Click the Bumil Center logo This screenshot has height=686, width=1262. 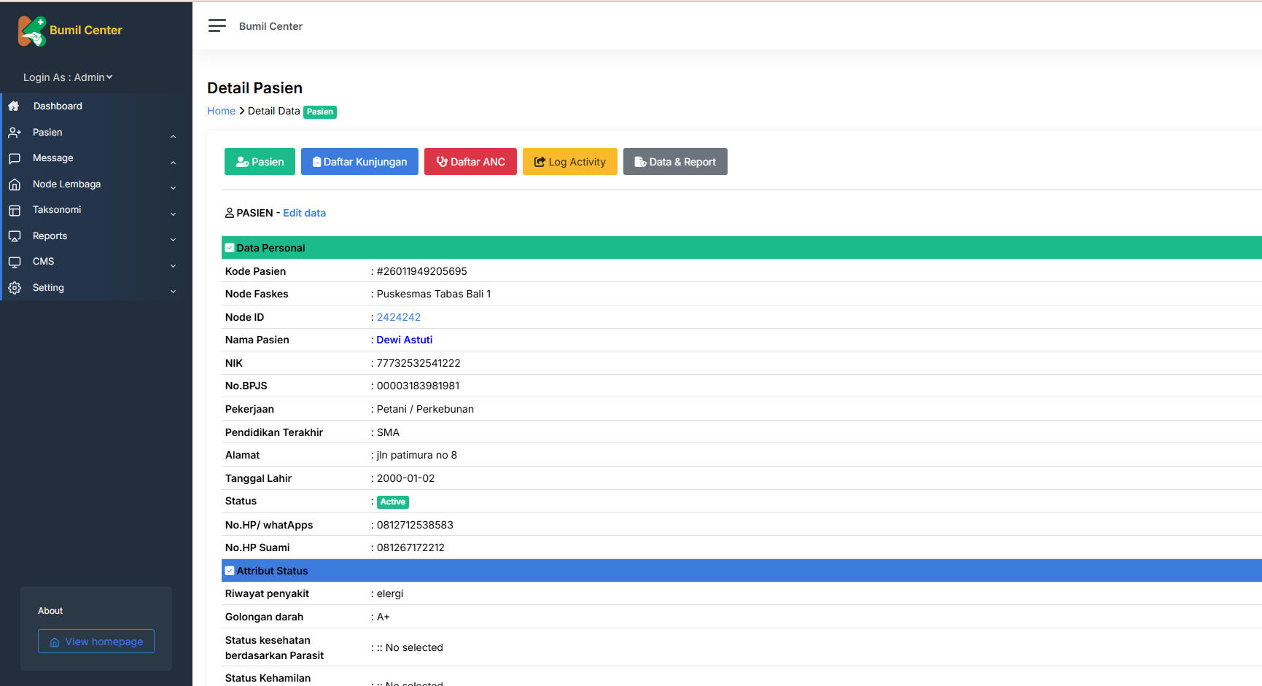[69, 31]
